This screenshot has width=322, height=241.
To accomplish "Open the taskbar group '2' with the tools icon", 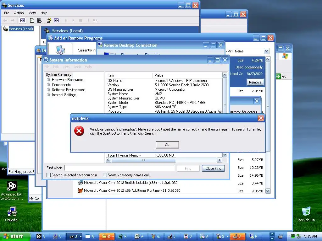I will (x=221, y=236).
